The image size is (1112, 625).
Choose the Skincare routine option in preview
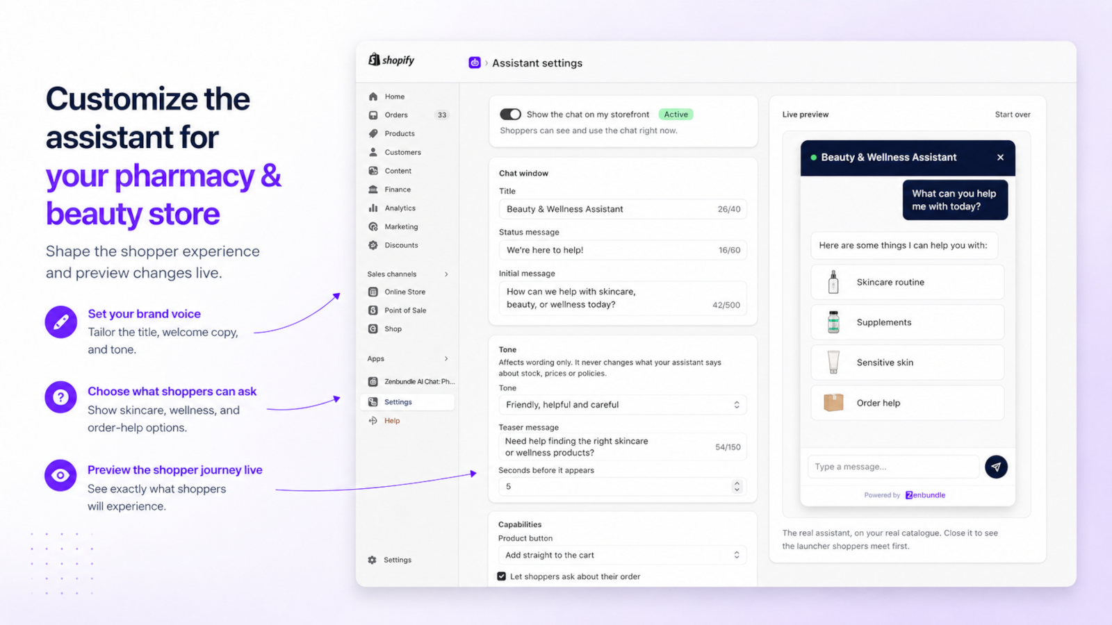[907, 282]
